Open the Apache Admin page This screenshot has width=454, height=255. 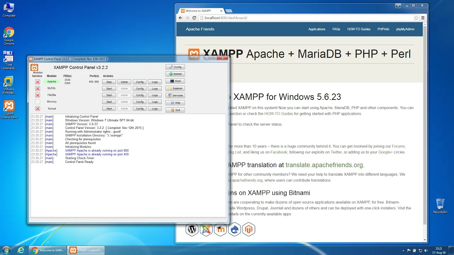point(124,82)
